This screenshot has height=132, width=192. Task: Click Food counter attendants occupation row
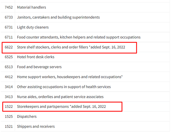(x=78, y=37)
